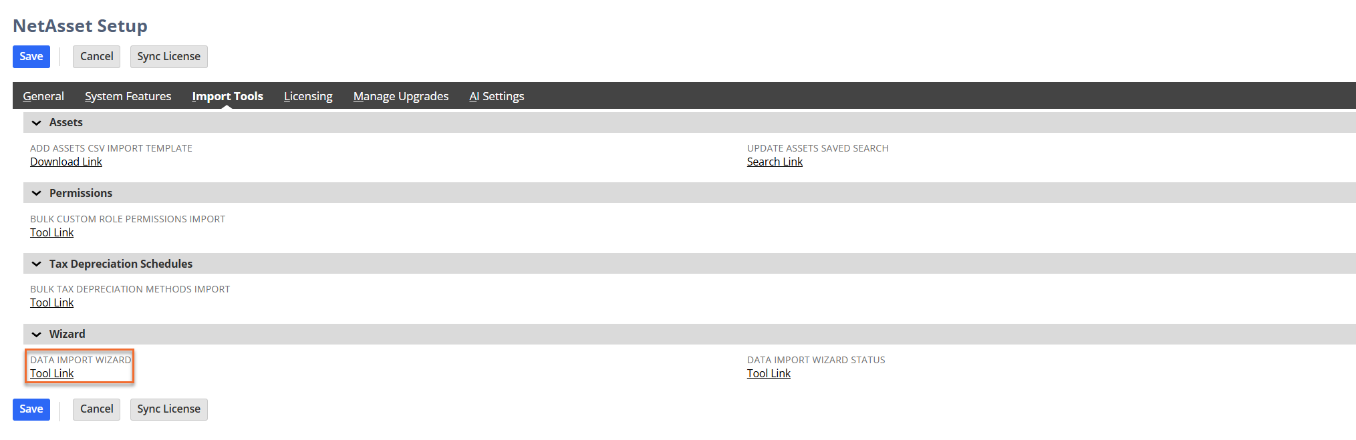The width and height of the screenshot is (1356, 440).
Task: Switch to the General tab
Action: 43,96
